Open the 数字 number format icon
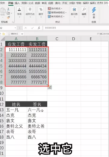This screenshot has height=157, width=109. (41, 9)
